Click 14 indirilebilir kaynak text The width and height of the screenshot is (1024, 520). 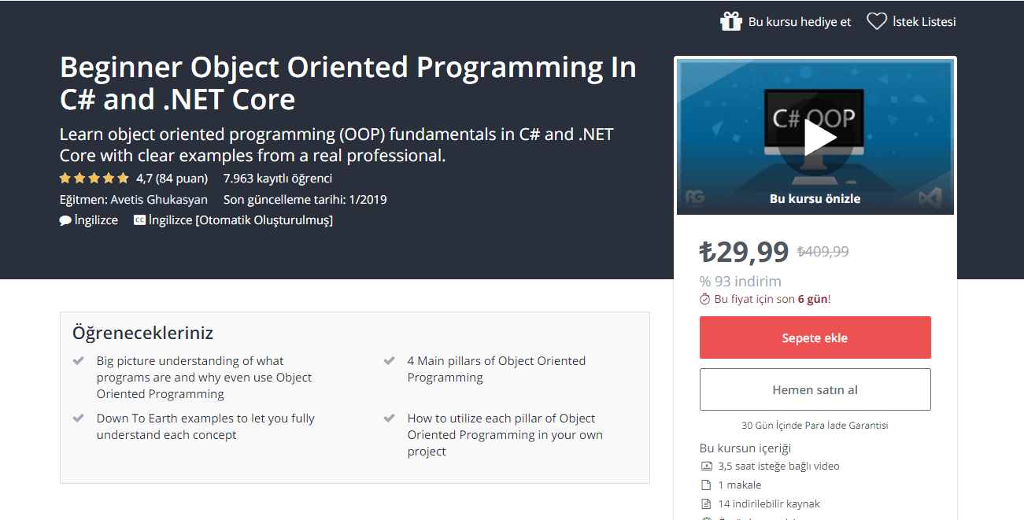coord(769,503)
